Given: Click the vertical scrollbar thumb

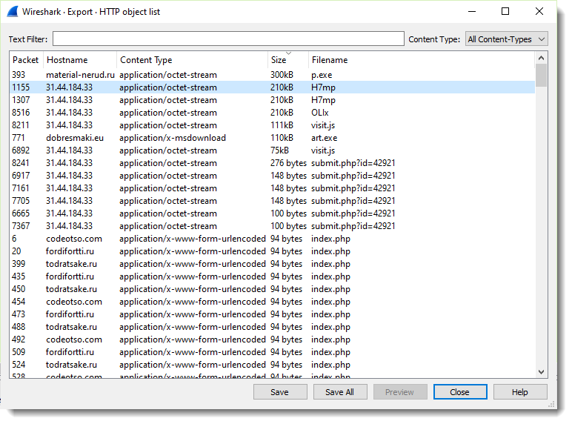Looking at the screenshot, I should point(542,76).
